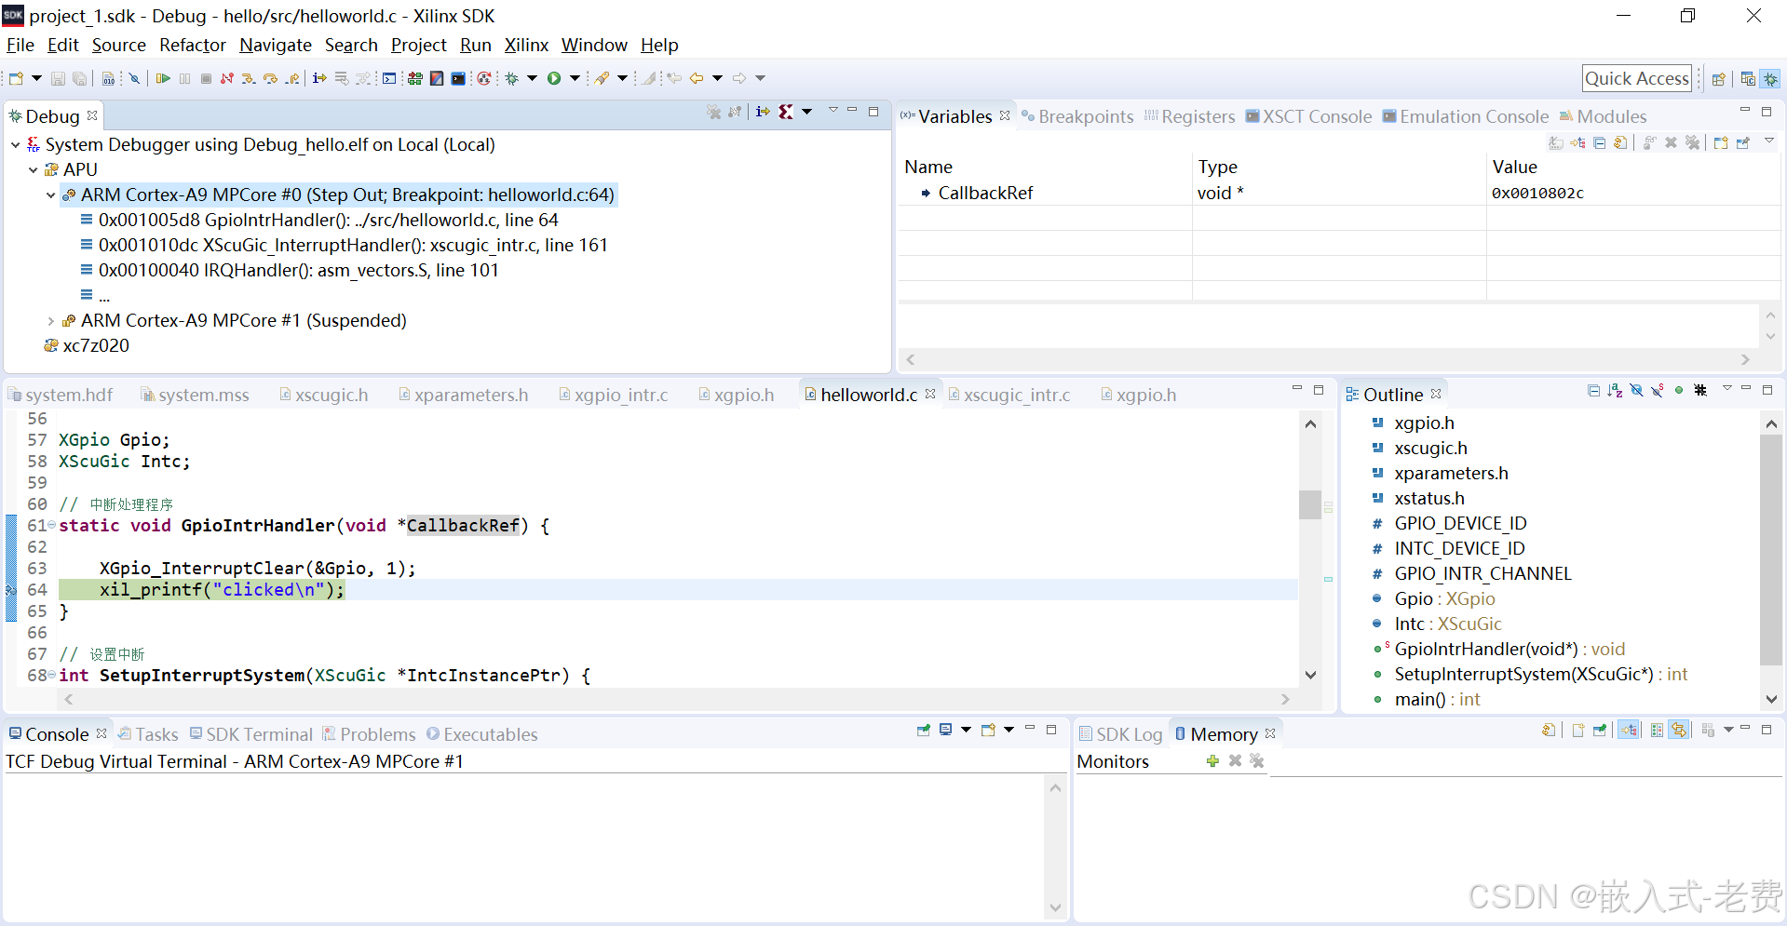Select xc7z020 device entry

(x=87, y=345)
